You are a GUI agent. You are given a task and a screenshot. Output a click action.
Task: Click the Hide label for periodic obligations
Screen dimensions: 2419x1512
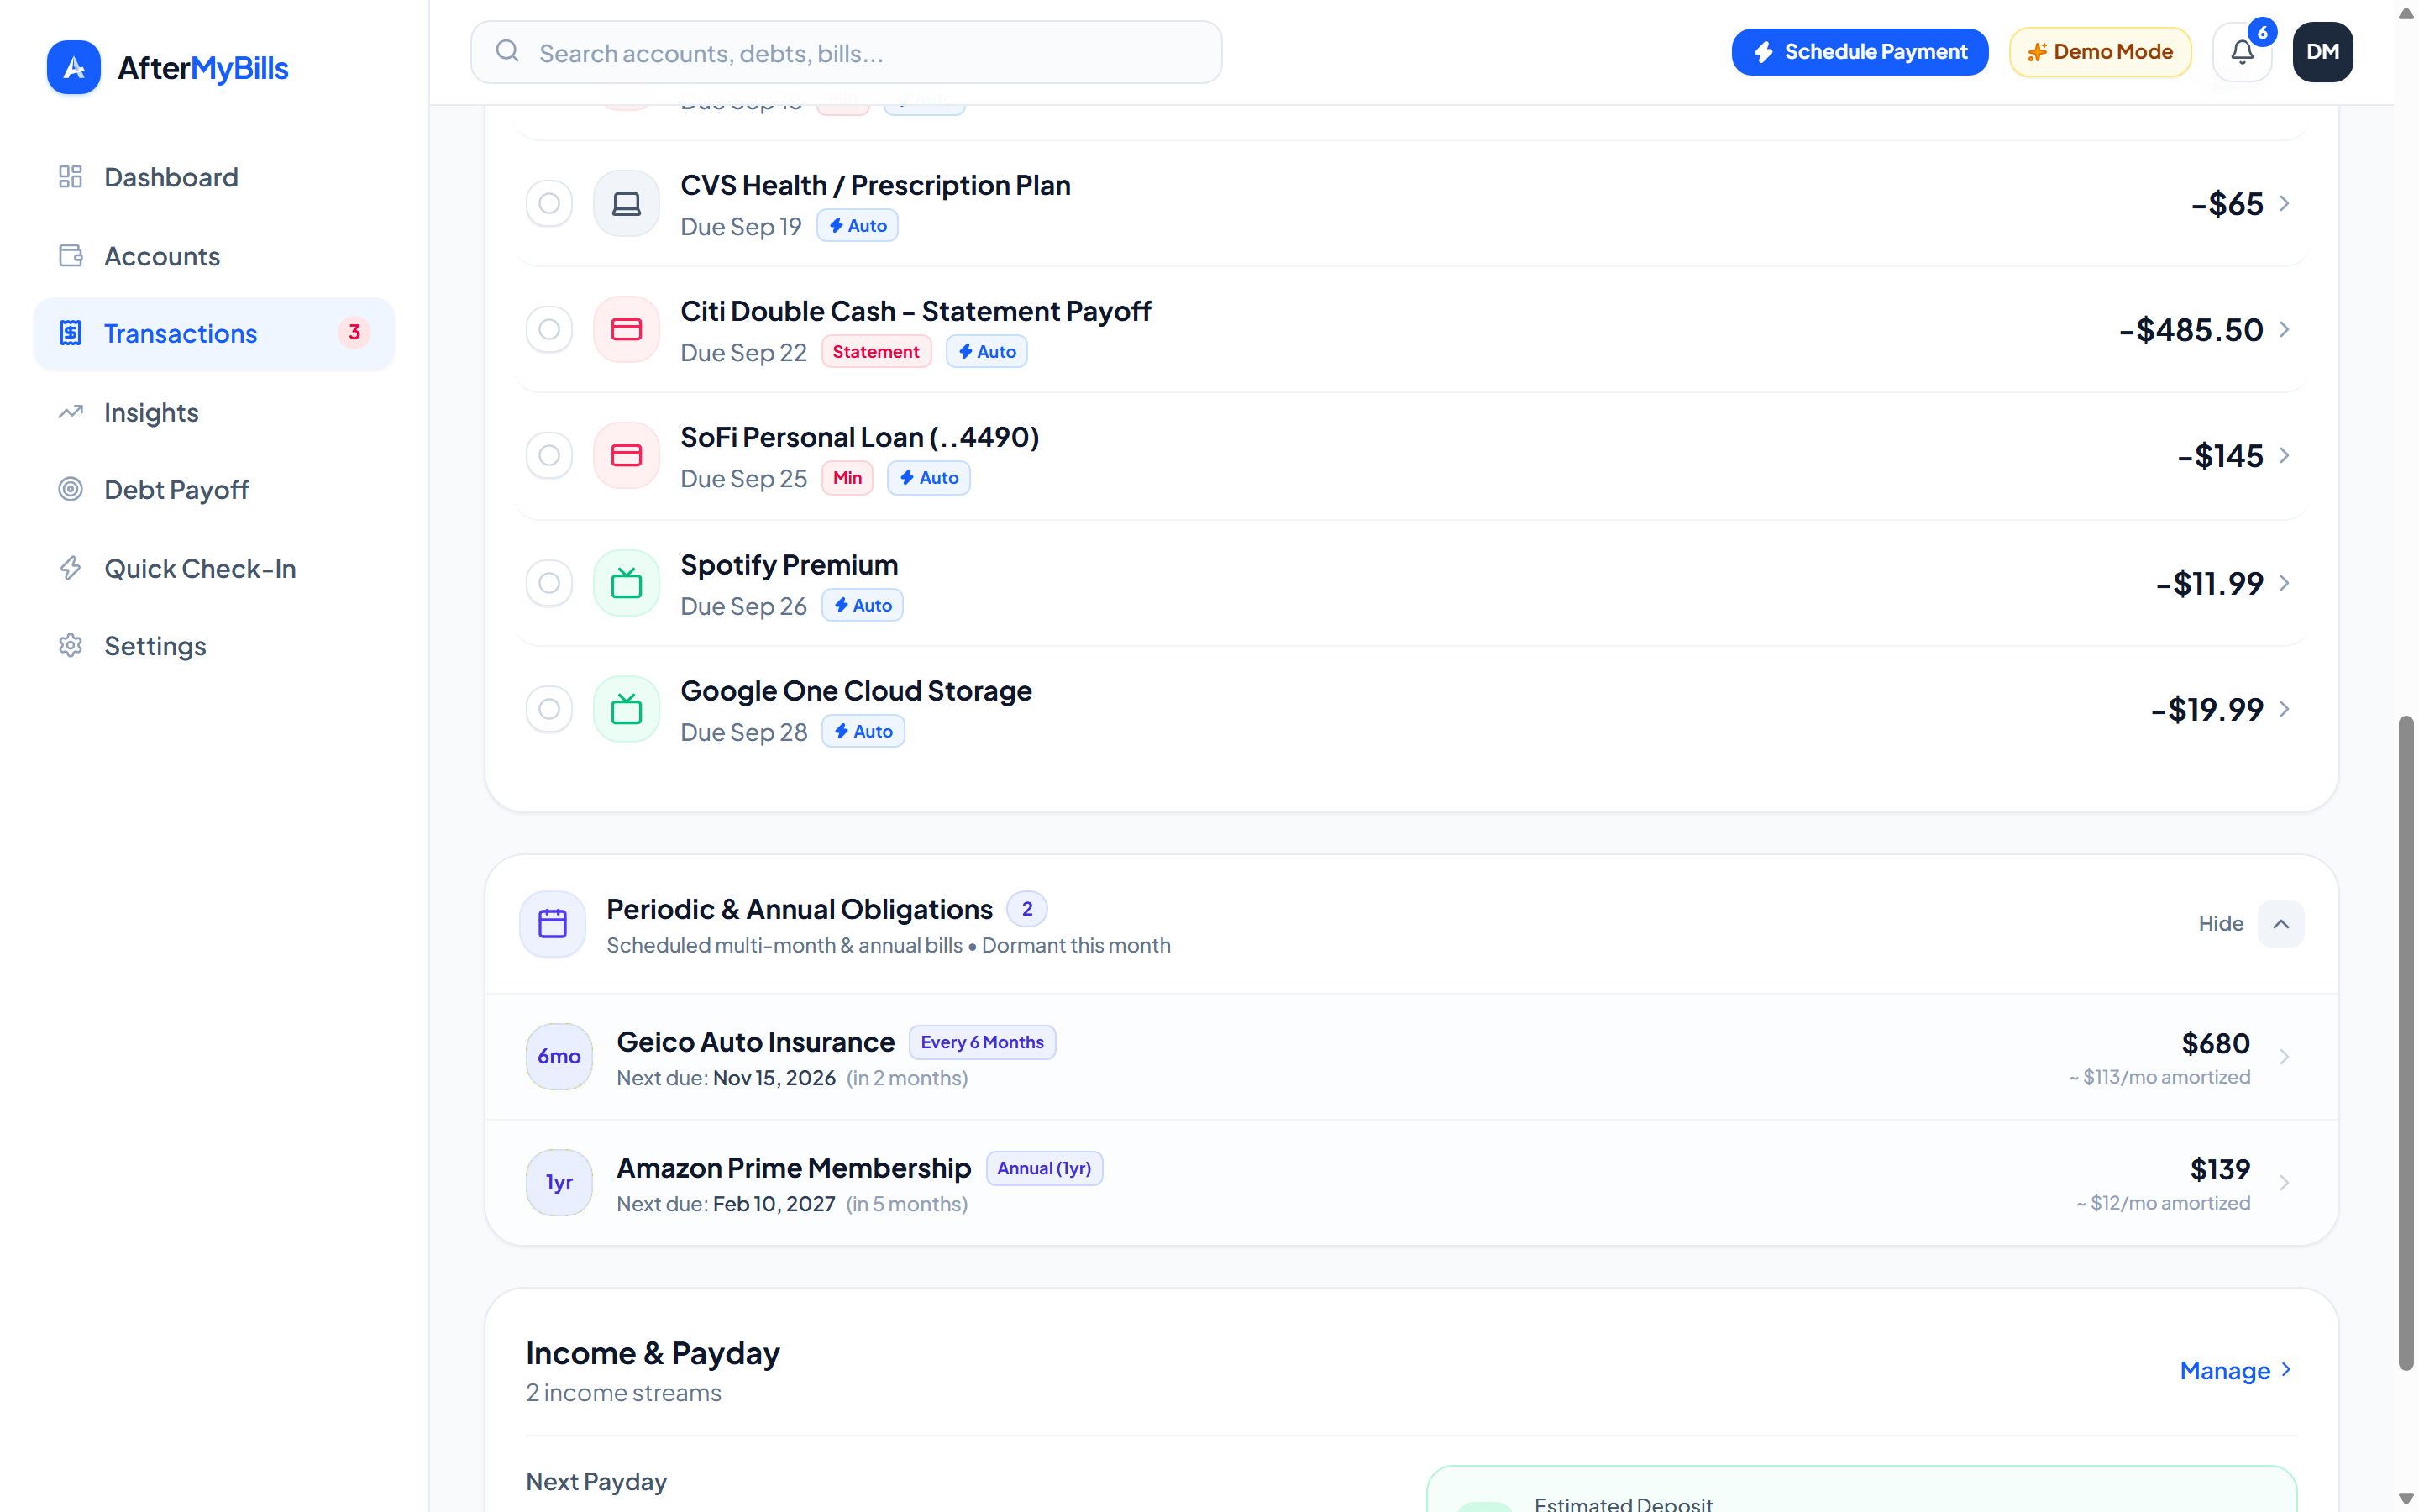tap(2220, 924)
